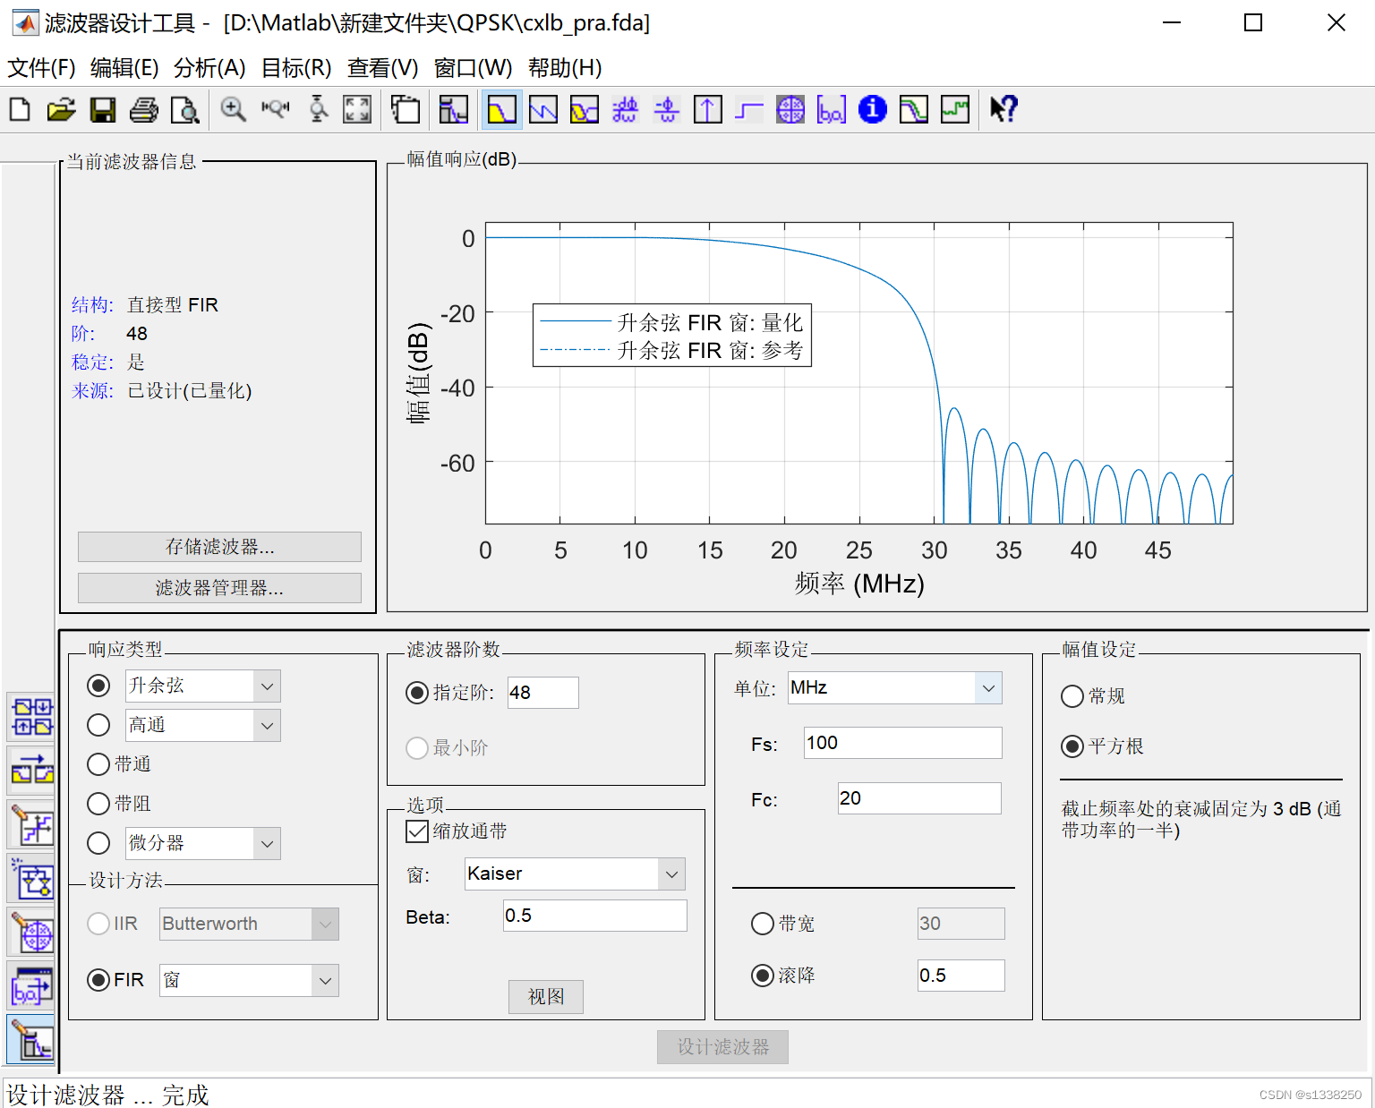Open Print Preview toolbar icon

click(184, 110)
